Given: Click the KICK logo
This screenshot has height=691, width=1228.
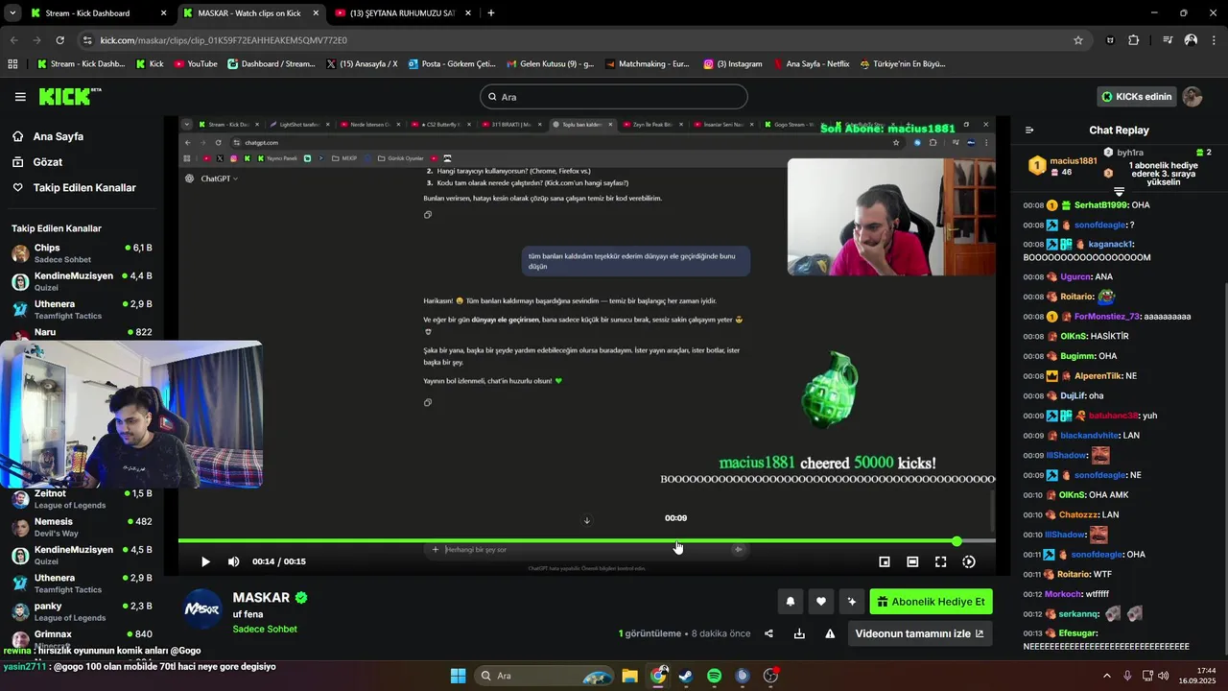Looking at the screenshot, I should (x=70, y=96).
